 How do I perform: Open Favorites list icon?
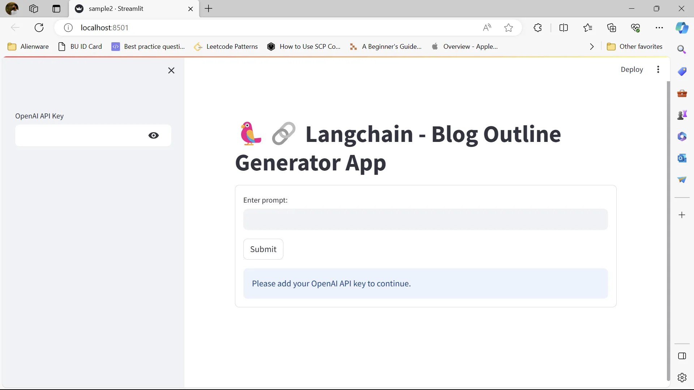pos(588,28)
